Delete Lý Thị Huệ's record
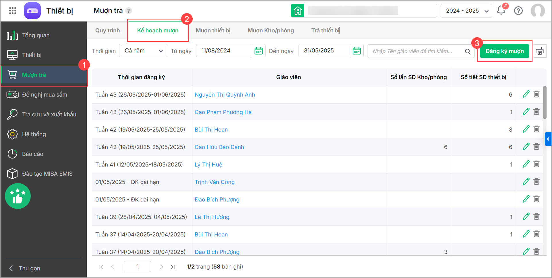This screenshot has width=552, height=278. tap(536, 164)
